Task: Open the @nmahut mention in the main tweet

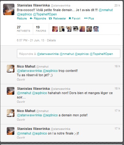Action: [x=106, y=10]
